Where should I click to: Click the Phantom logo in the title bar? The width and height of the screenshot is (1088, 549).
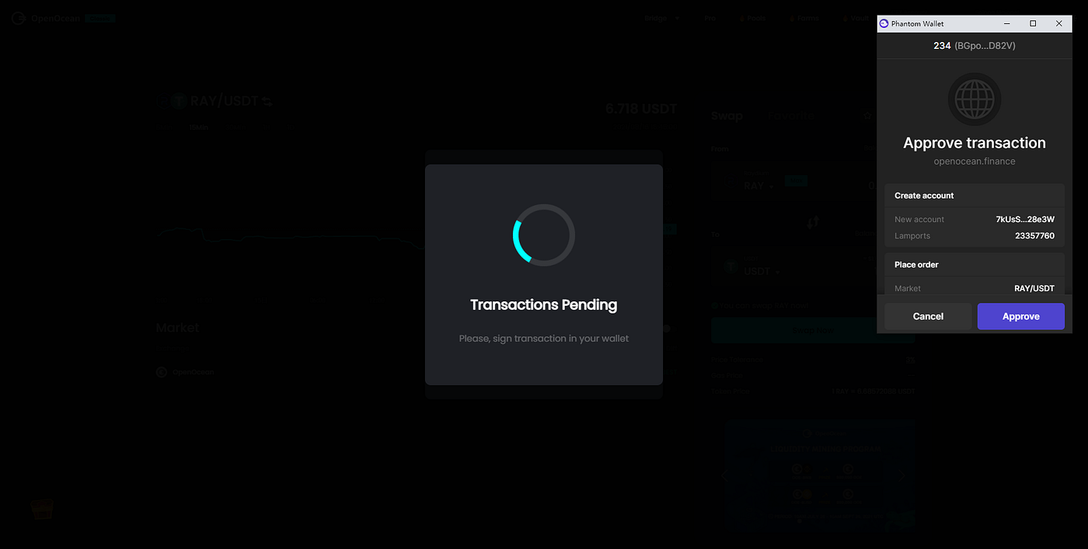[884, 23]
